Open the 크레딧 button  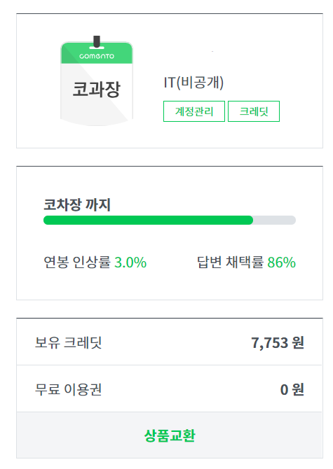(x=254, y=111)
